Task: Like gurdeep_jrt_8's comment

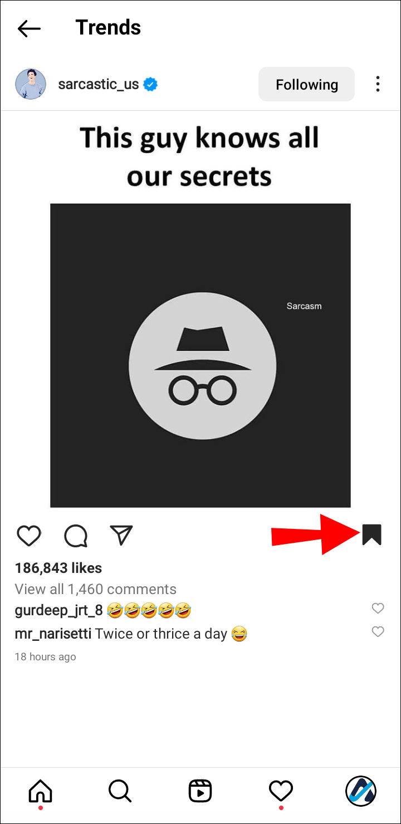Action: pos(378,609)
